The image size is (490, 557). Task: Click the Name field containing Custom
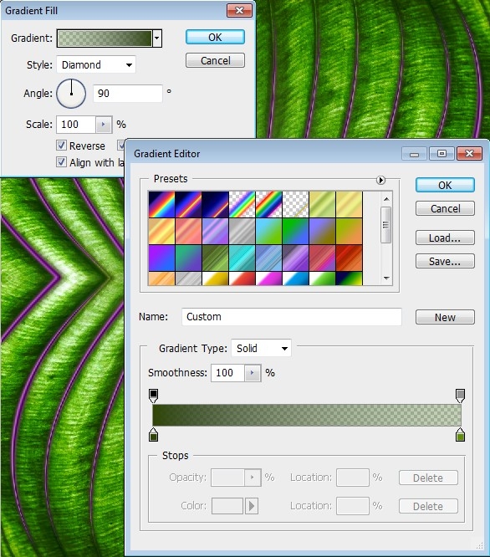(292, 316)
